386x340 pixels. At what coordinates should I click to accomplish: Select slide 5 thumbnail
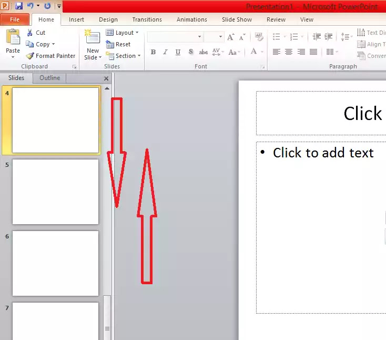pos(55,192)
